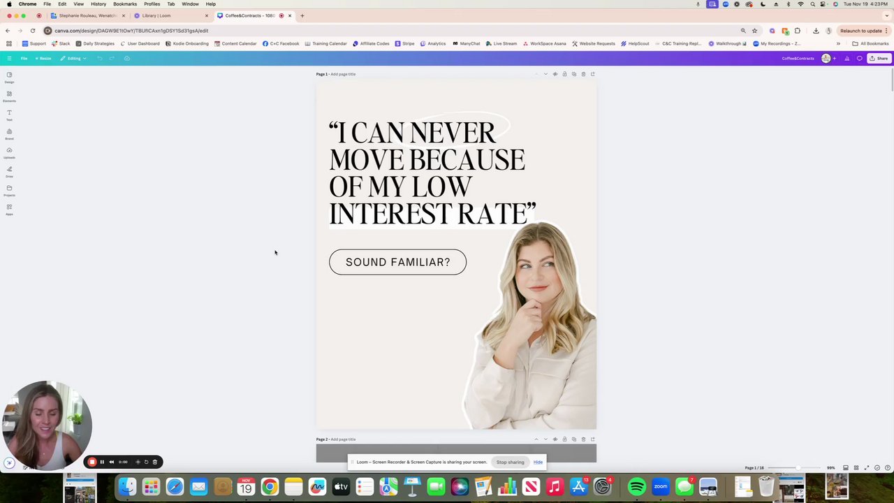Open Chrome Bookmarks menu in menu bar
Viewport: 894px width, 503px height.
pos(125,4)
